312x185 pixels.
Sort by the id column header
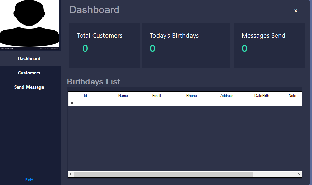[x=99, y=96]
